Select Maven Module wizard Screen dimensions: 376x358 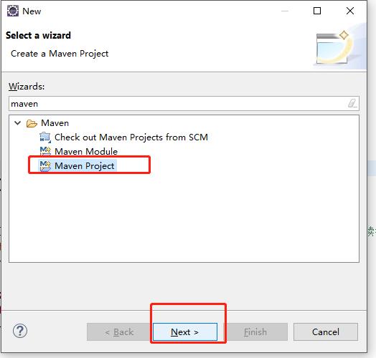(x=86, y=152)
